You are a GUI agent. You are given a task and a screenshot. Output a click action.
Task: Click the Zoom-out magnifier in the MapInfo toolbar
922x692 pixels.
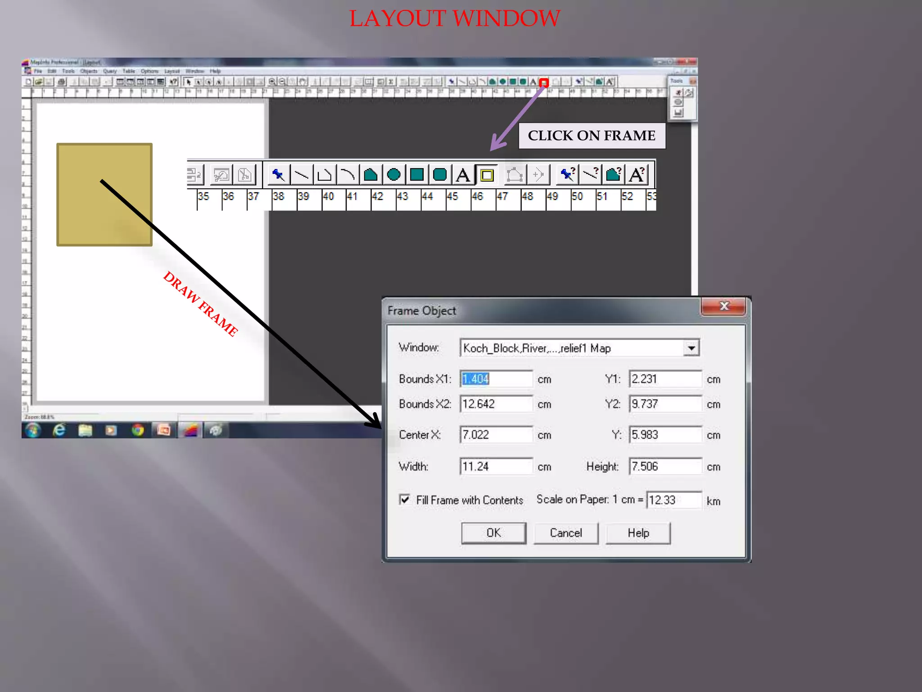coord(282,82)
